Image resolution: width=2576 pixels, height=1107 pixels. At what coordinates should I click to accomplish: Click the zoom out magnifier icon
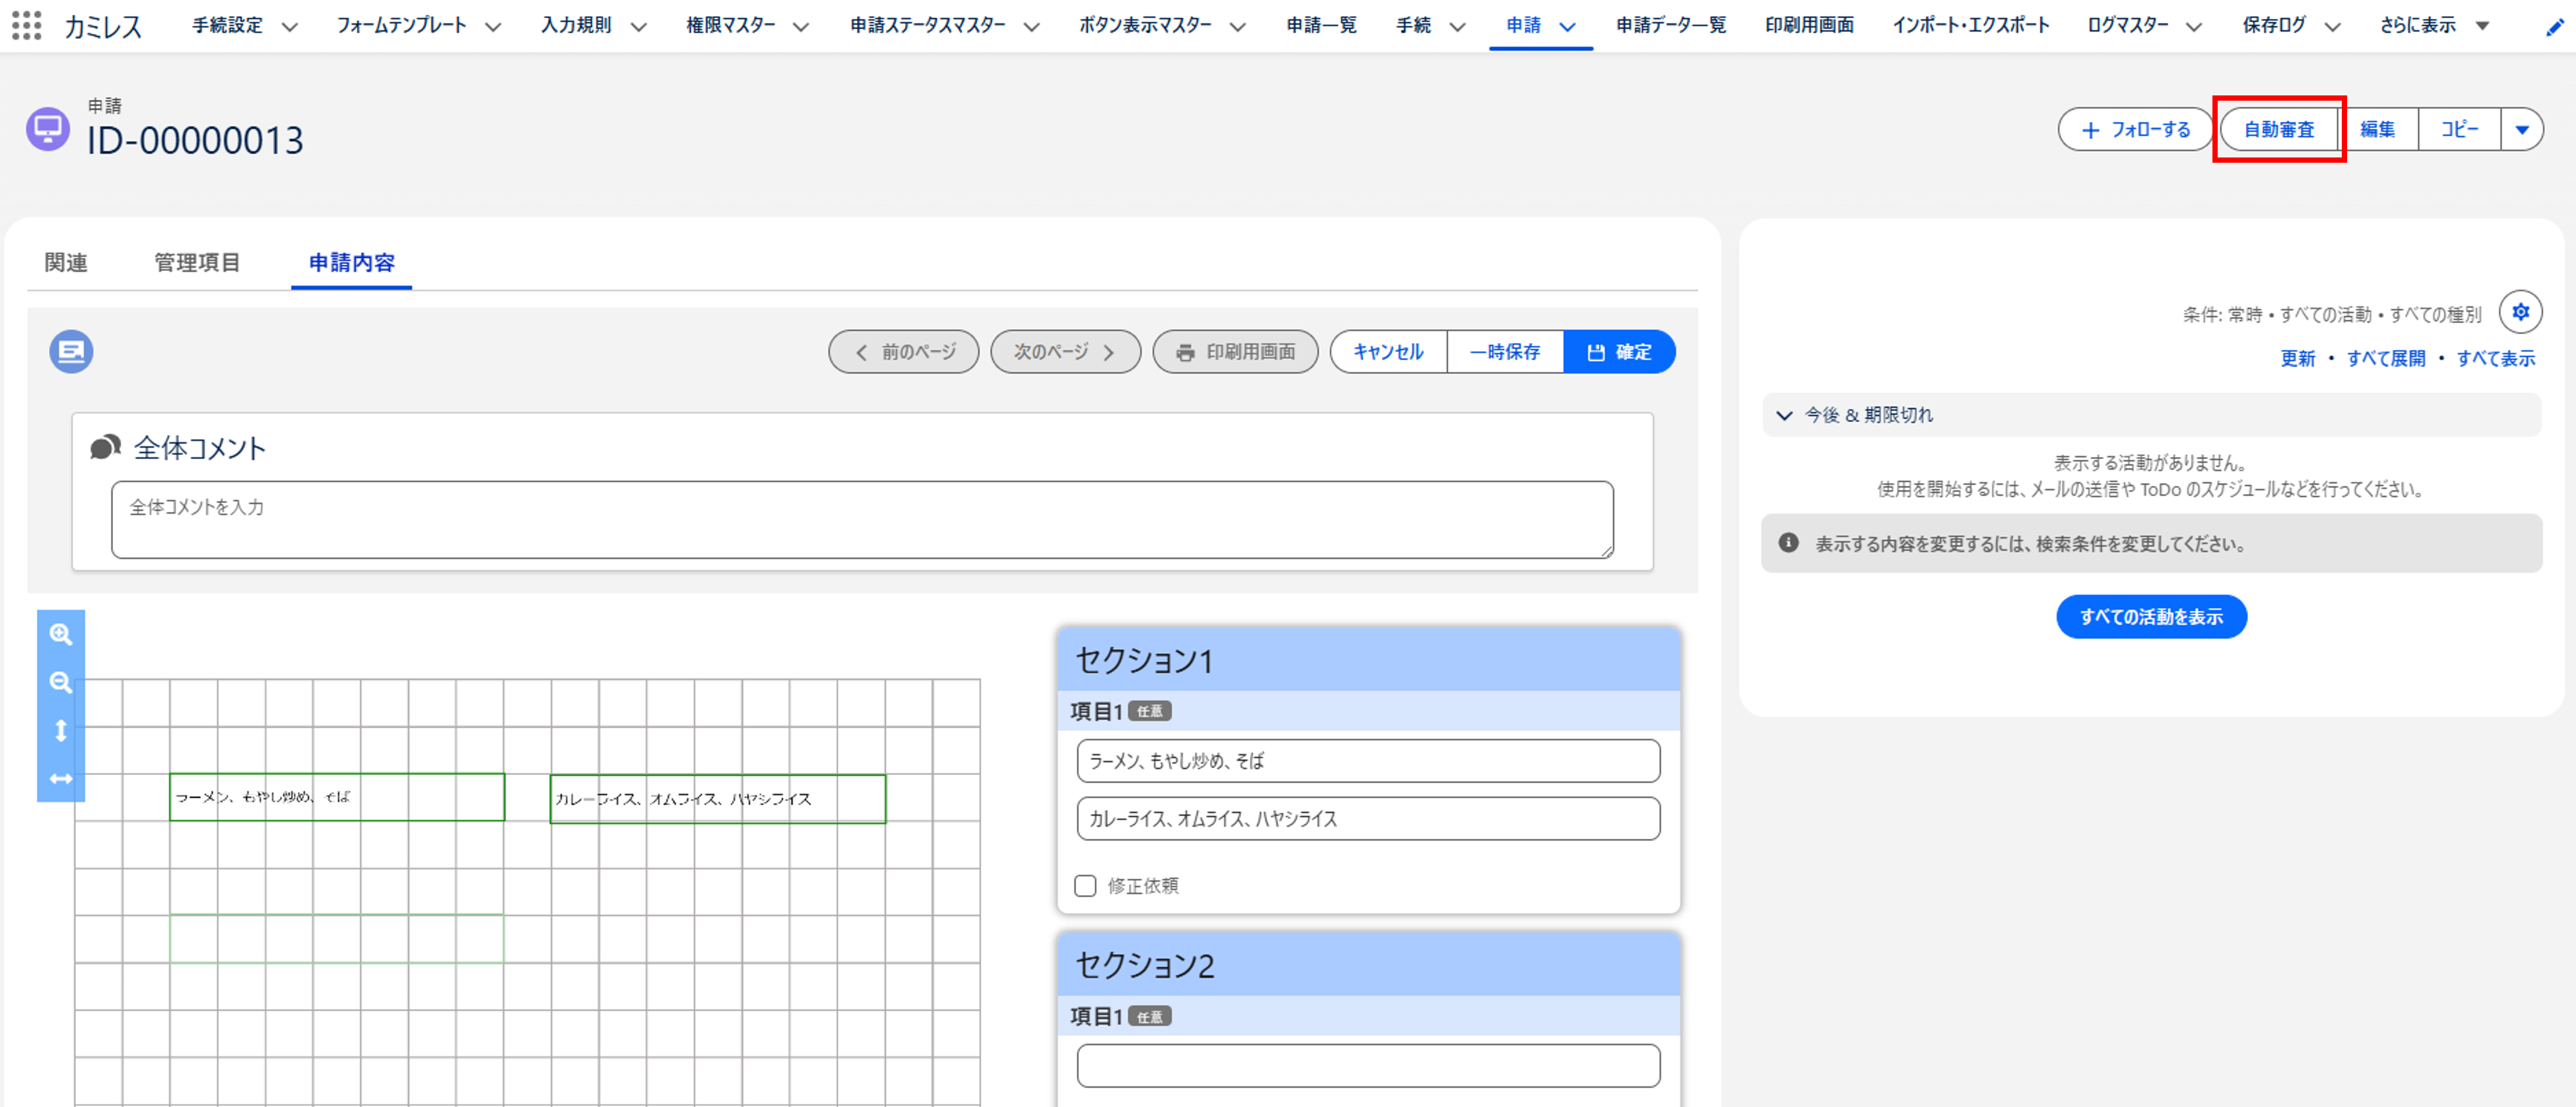click(x=61, y=682)
